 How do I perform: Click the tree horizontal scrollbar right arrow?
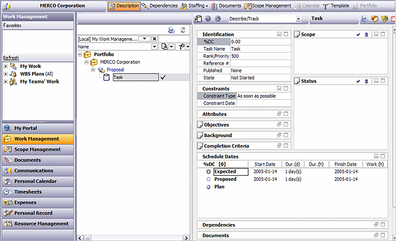click(x=186, y=238)
